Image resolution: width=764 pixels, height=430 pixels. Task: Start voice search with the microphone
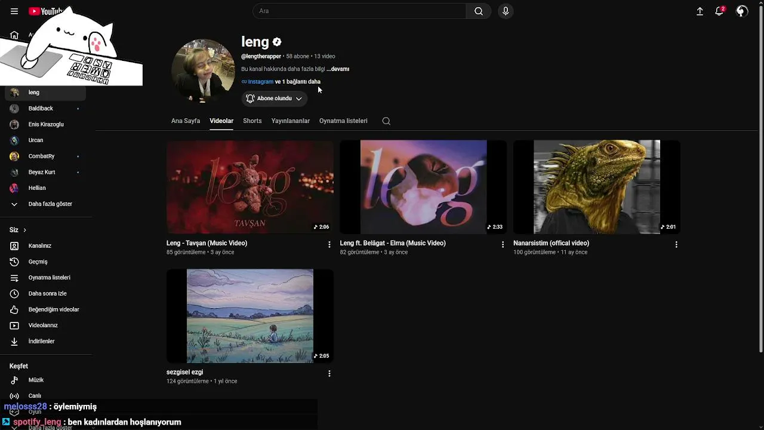coord(506,11)
